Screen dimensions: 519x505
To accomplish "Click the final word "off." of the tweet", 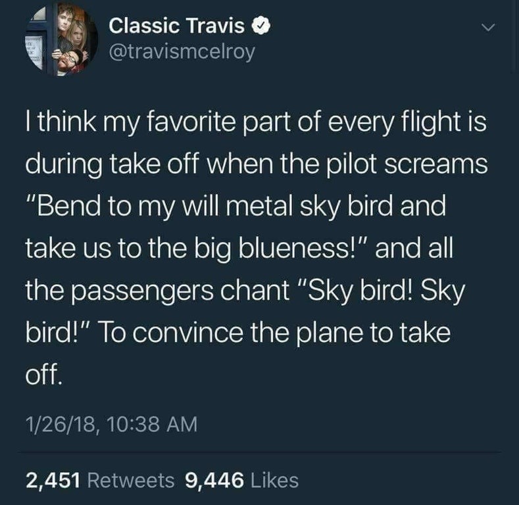I will coord(43,375).
